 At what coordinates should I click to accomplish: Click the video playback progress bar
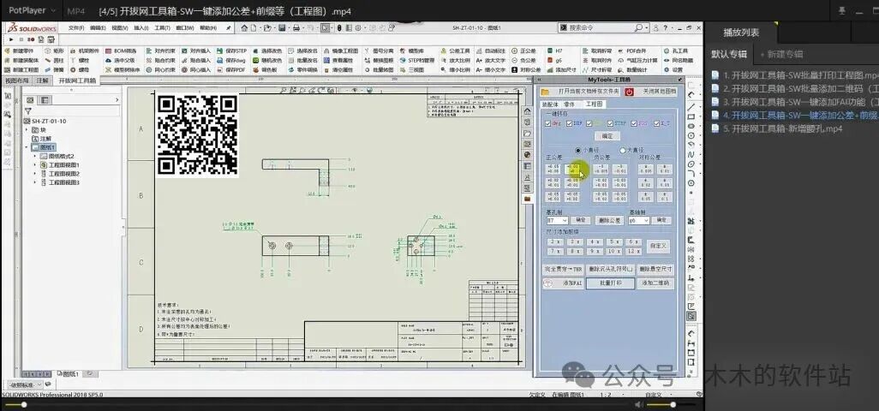click(x=343, y=403)
